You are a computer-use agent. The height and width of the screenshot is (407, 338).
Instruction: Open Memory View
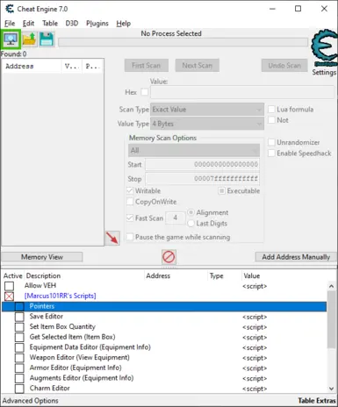coord(42,257)
